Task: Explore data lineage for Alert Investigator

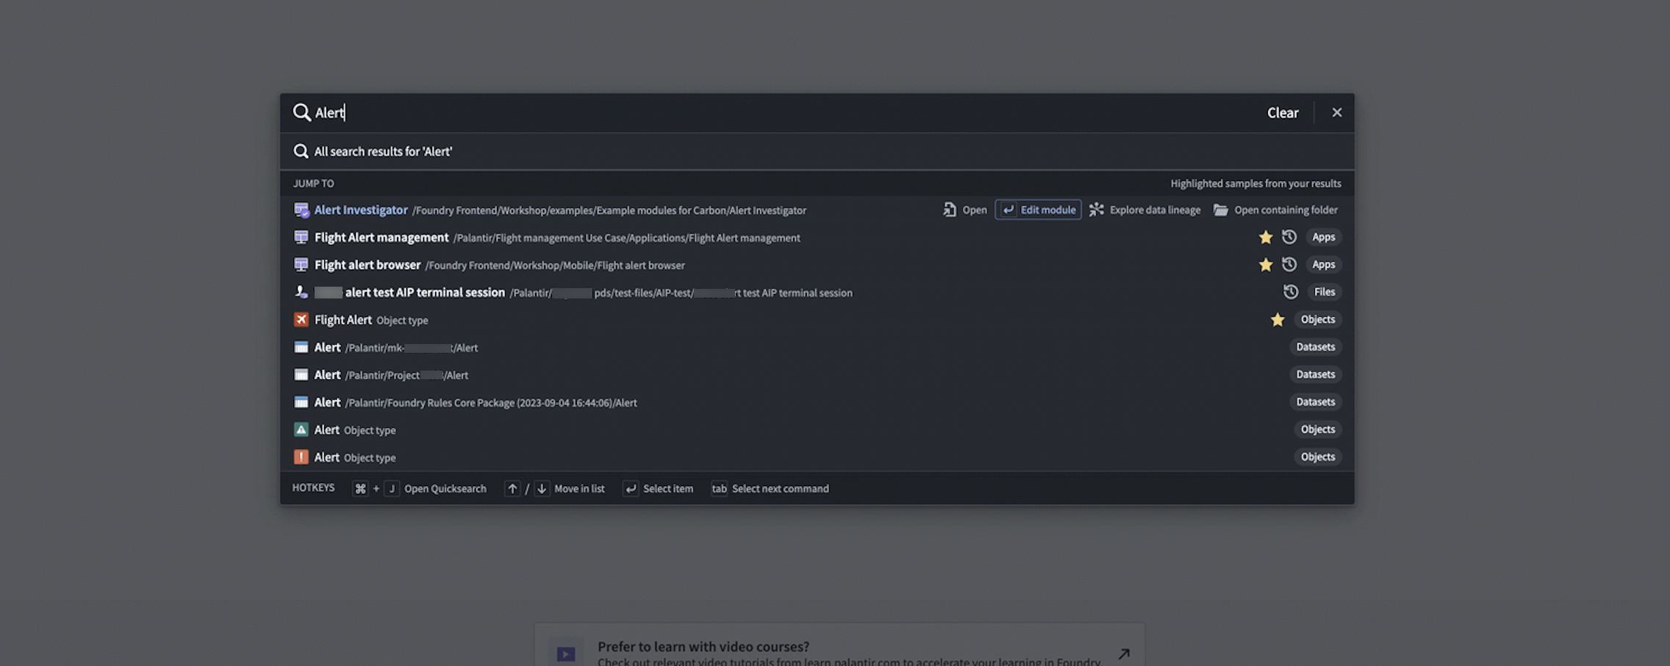Action: (1144, 210)
